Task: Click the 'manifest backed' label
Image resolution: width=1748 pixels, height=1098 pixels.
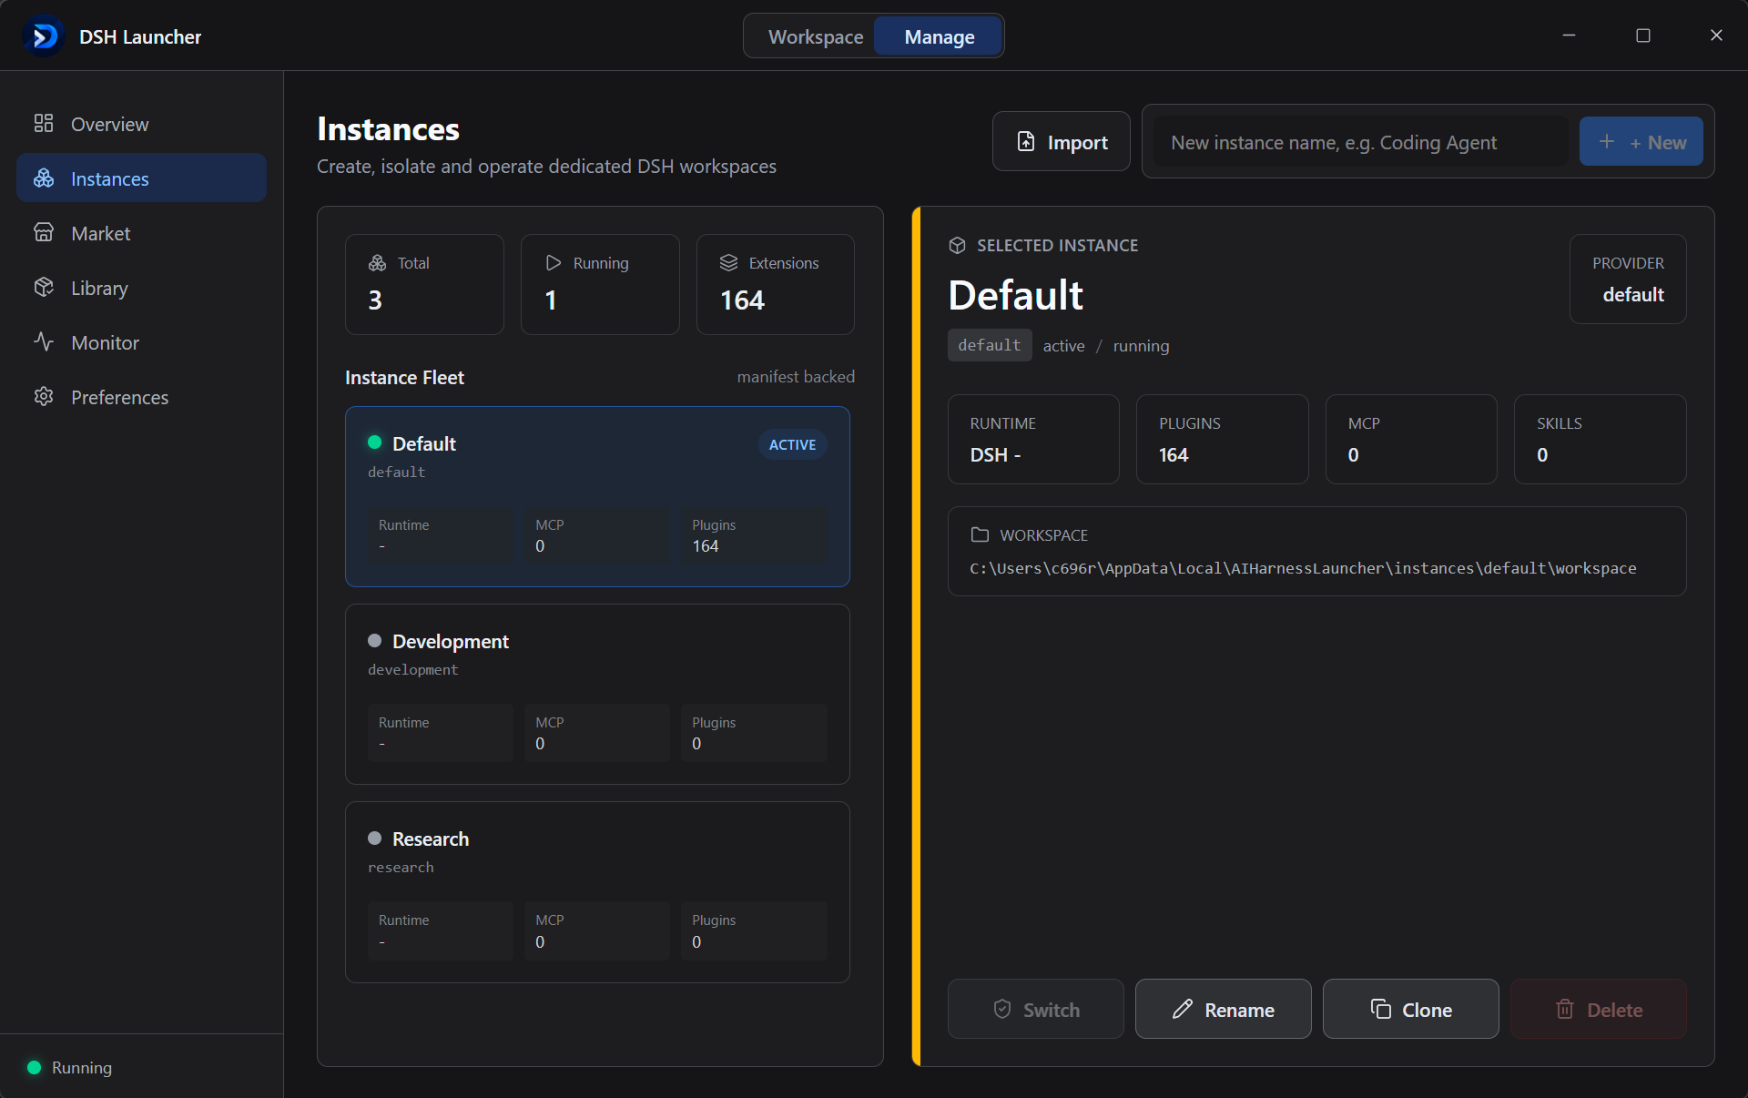Action: 796,377
